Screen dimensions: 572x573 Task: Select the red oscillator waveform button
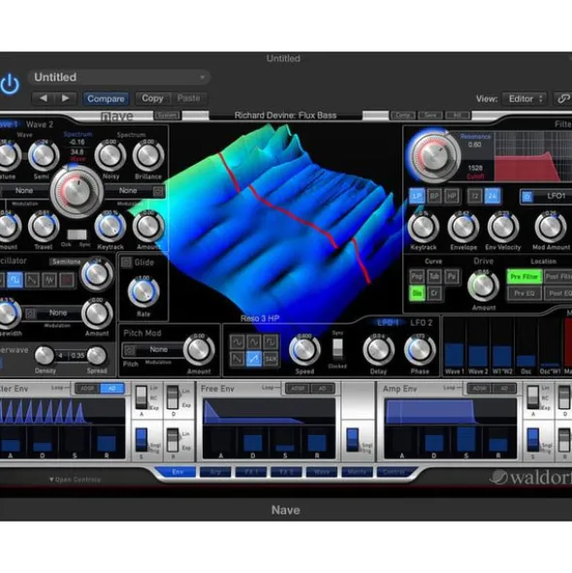point(67,280)
